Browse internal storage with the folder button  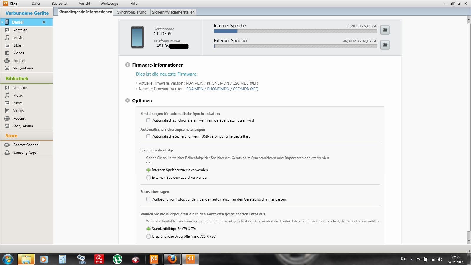coord(385,30)
